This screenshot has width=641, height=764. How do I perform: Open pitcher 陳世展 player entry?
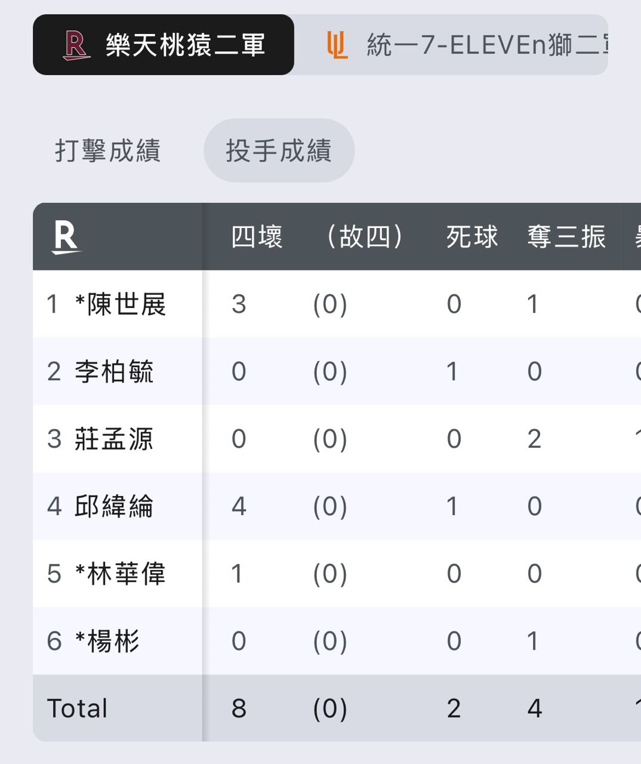[121, 304]
